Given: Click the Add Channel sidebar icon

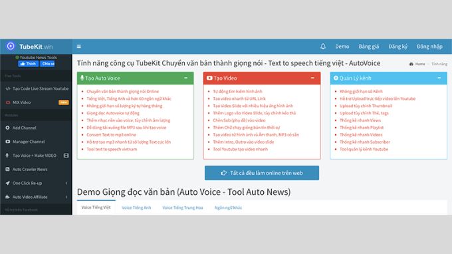Looking at the screenshot, I should coord(7,128).
